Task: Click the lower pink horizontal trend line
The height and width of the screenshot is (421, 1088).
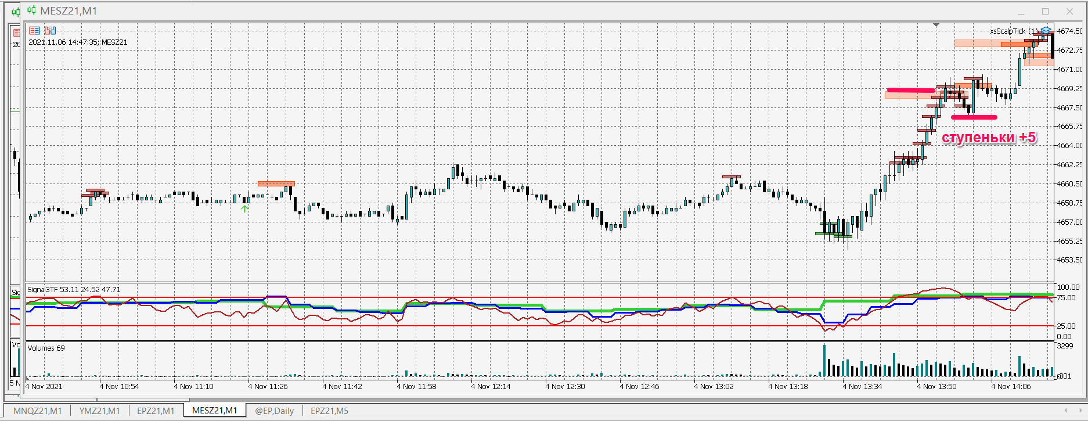Action: click(974, 117)
